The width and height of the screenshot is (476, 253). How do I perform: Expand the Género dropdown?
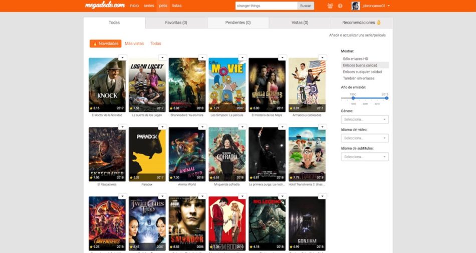[365, 119]
